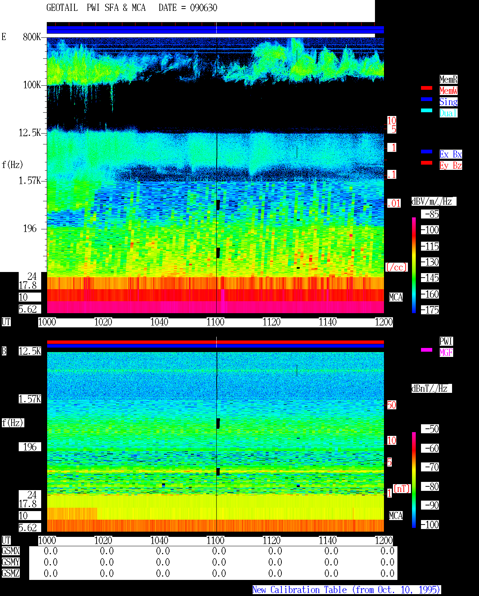This screenshot has height=596, width=479.
Task: Click the 1020 UT tick under the E panel
Action: click(x=103, y=322)
